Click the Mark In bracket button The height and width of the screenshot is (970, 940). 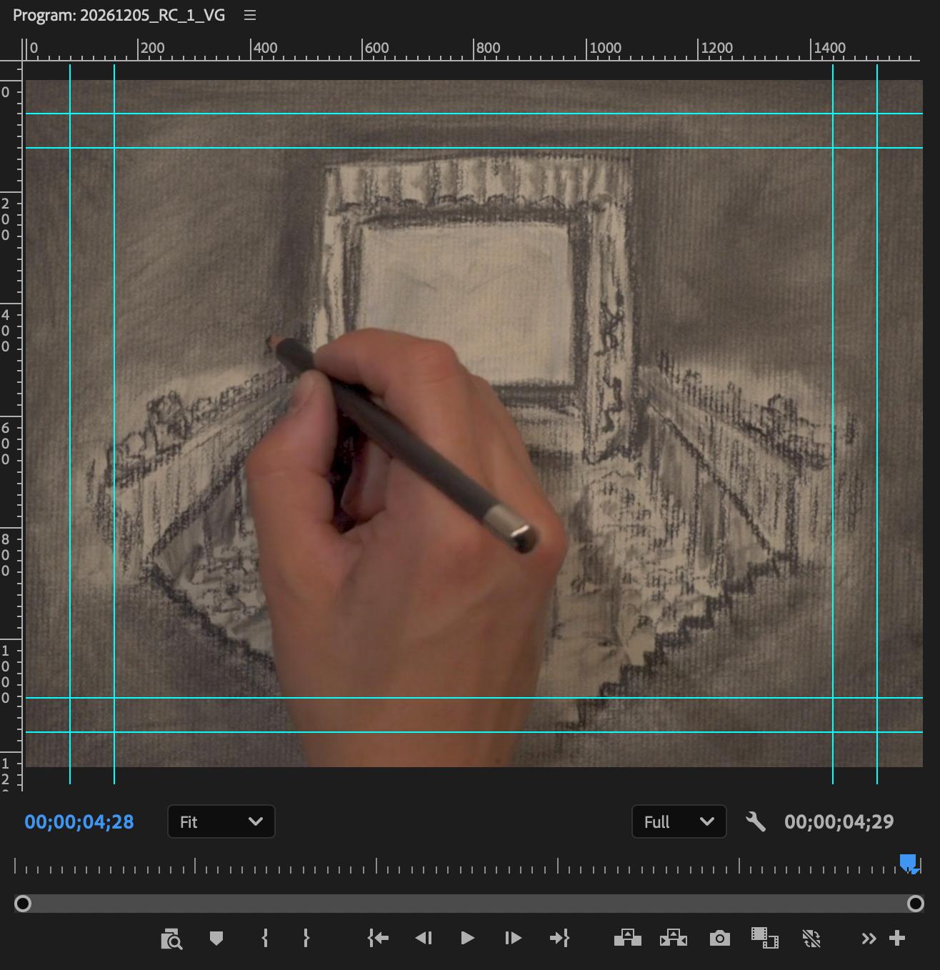pyautogui.click(x=265, y=938)
